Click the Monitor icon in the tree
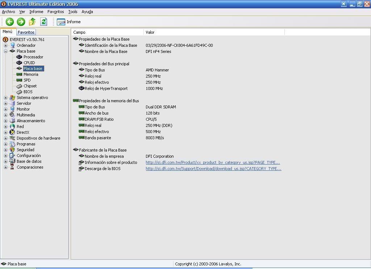This screenshot has height=269, width=371. pyautogui.click(x=12, y=109)
